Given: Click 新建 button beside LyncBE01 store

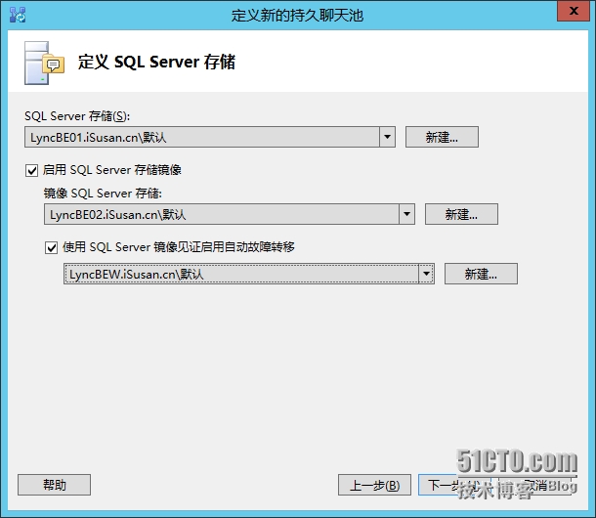Looking at the screenshot, I should 442,137.
